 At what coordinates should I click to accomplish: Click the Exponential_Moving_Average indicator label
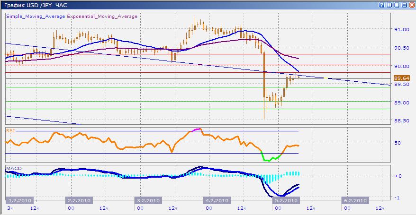(102, 17)
